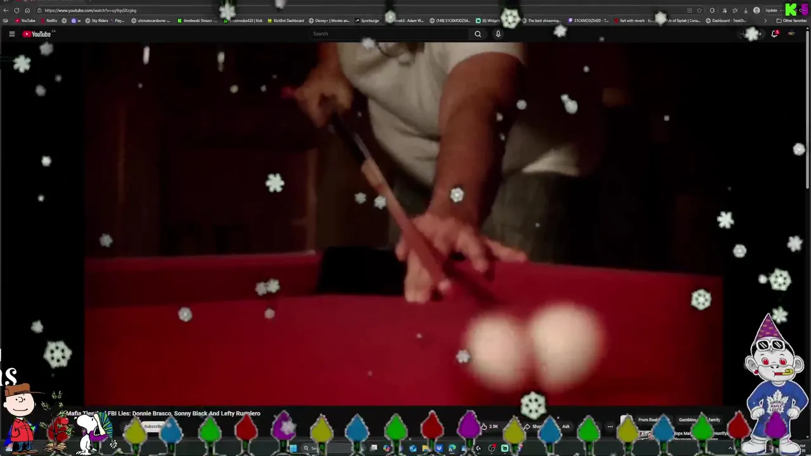Open browser profile avatar
Image resolution: width=811 pixels, height=456 pixels.
click(x=757, y=10)
